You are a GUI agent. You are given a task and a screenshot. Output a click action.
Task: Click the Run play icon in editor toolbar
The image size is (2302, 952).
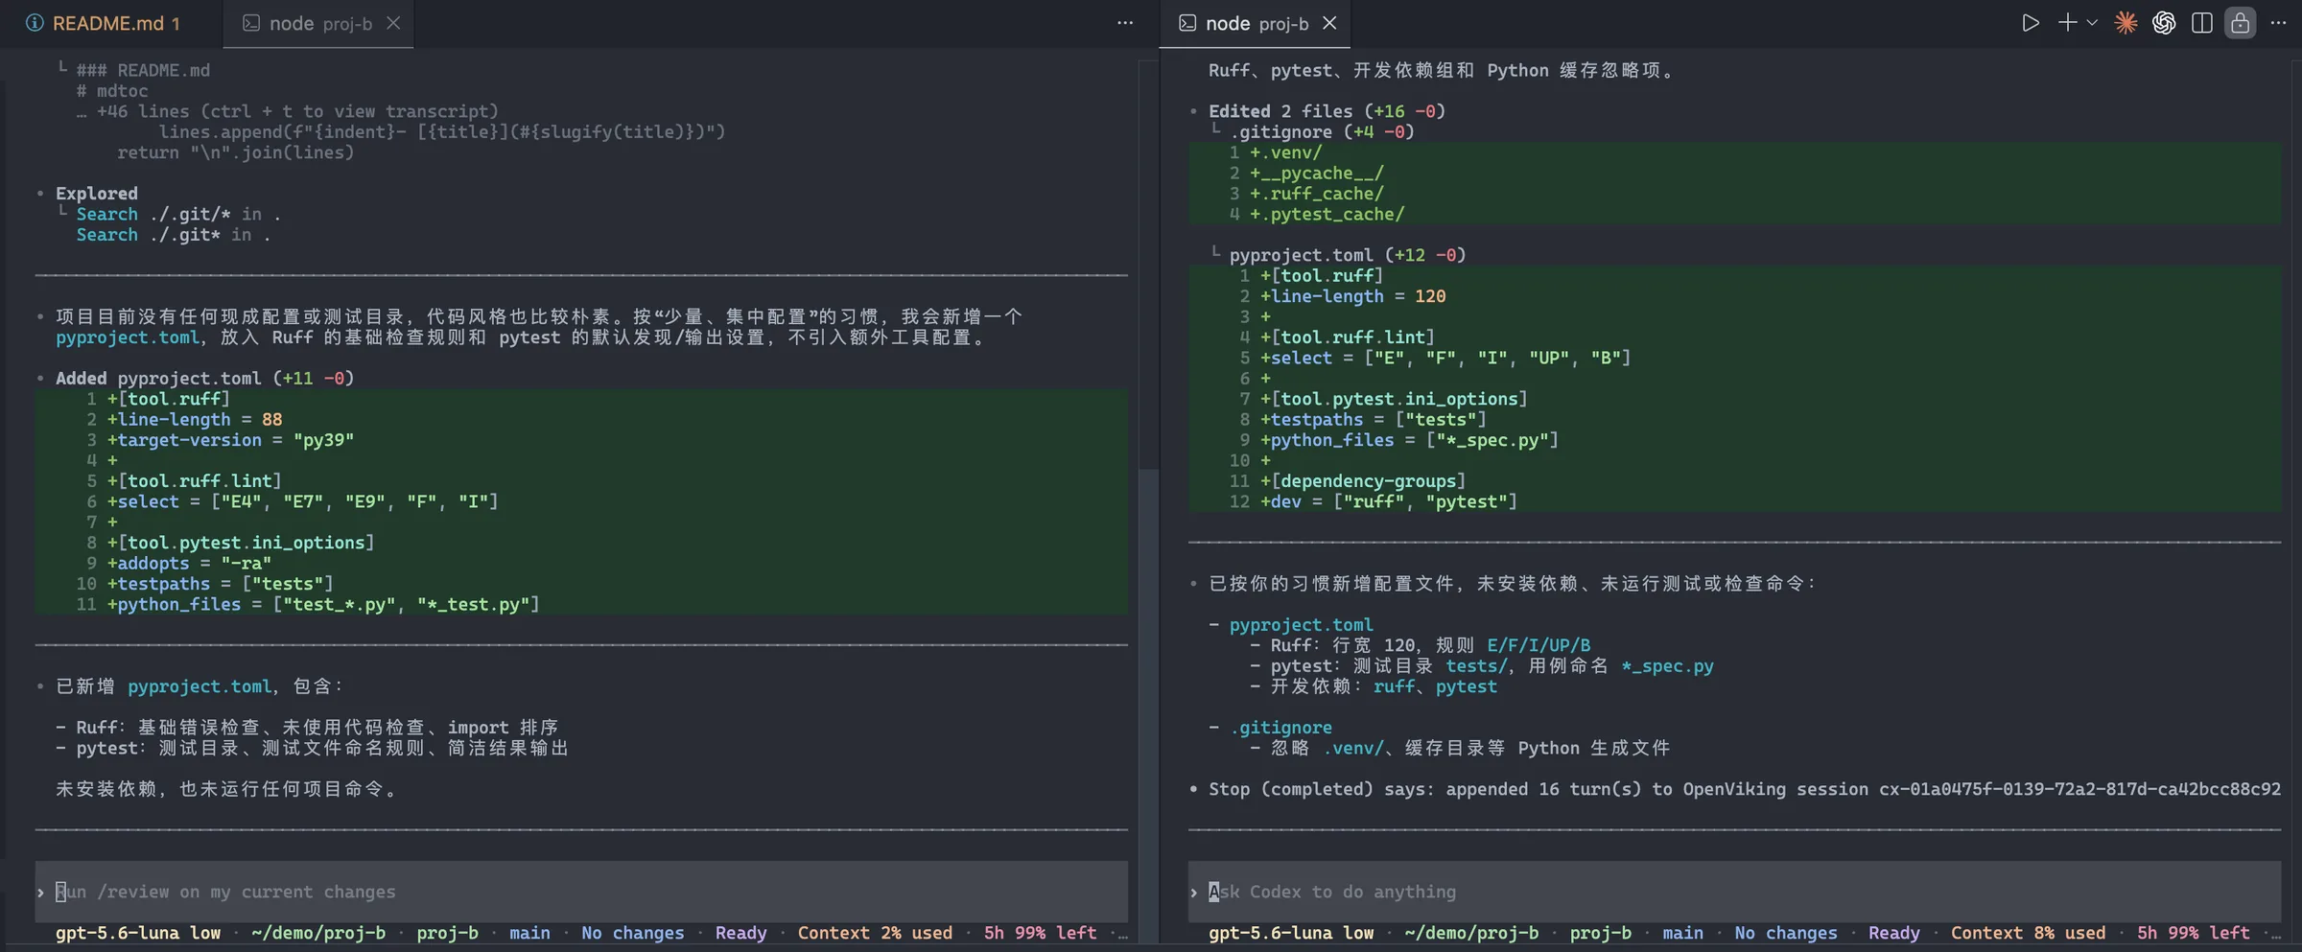tap(2030, 23)
